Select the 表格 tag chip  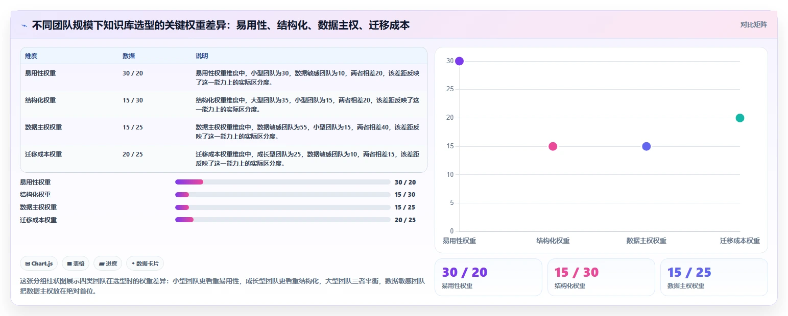(x=76, y=264)
